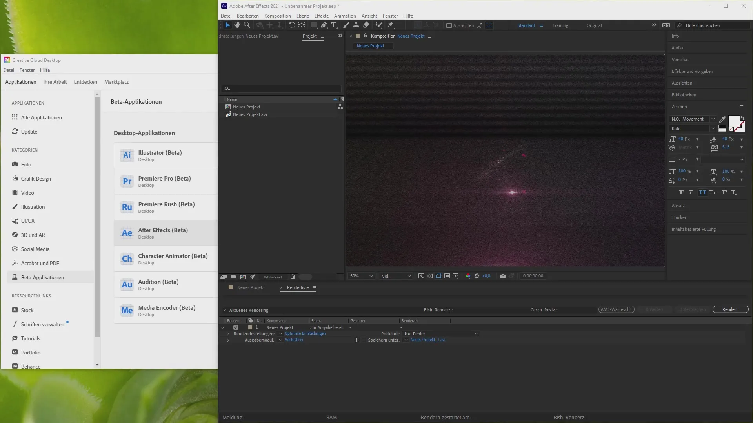Open the Voll resolution dropdown
The image size is (753, 423).
click(x=396, y=276)
